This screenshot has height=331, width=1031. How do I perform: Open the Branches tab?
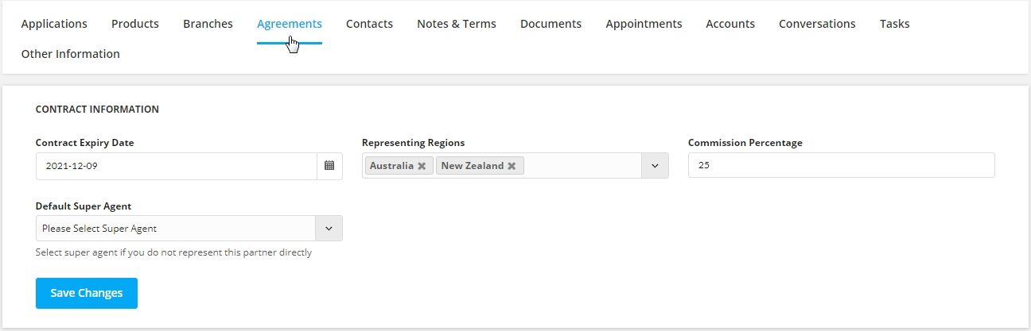click(208, 24)
